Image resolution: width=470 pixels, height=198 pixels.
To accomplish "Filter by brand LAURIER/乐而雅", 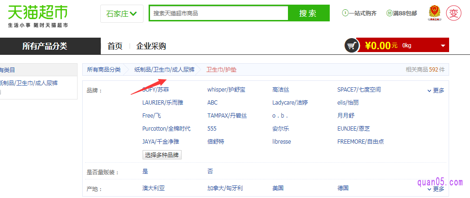I will point(163,103).
